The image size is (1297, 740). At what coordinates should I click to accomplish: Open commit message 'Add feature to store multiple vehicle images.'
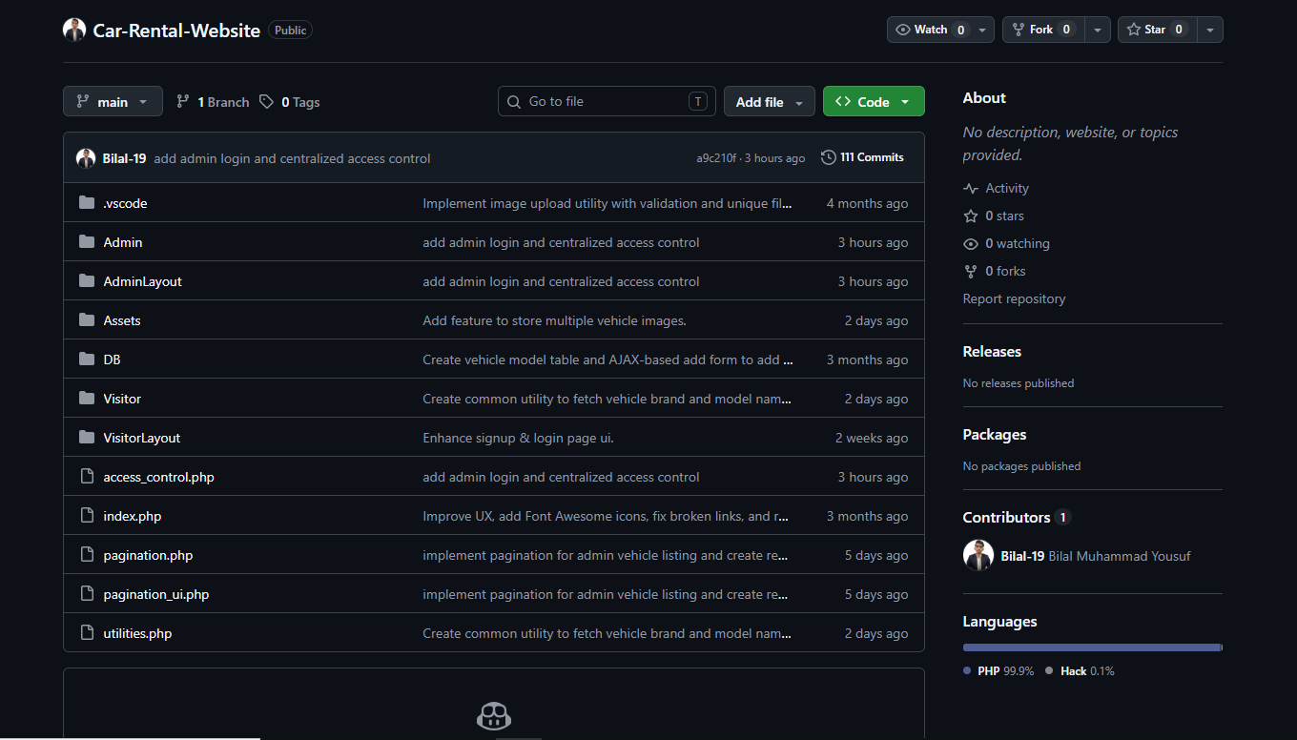point(554,320)
